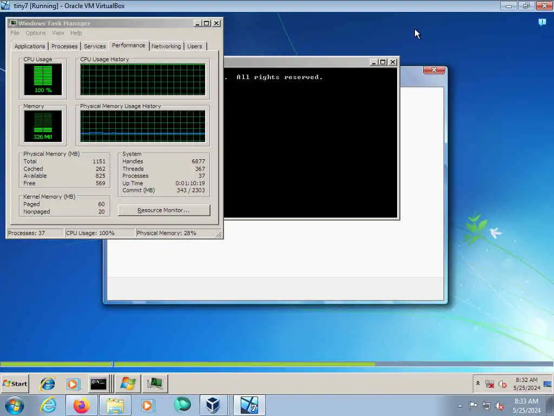
Task: Click the CPU Usage History graph
Action: [x=143, y=79]
